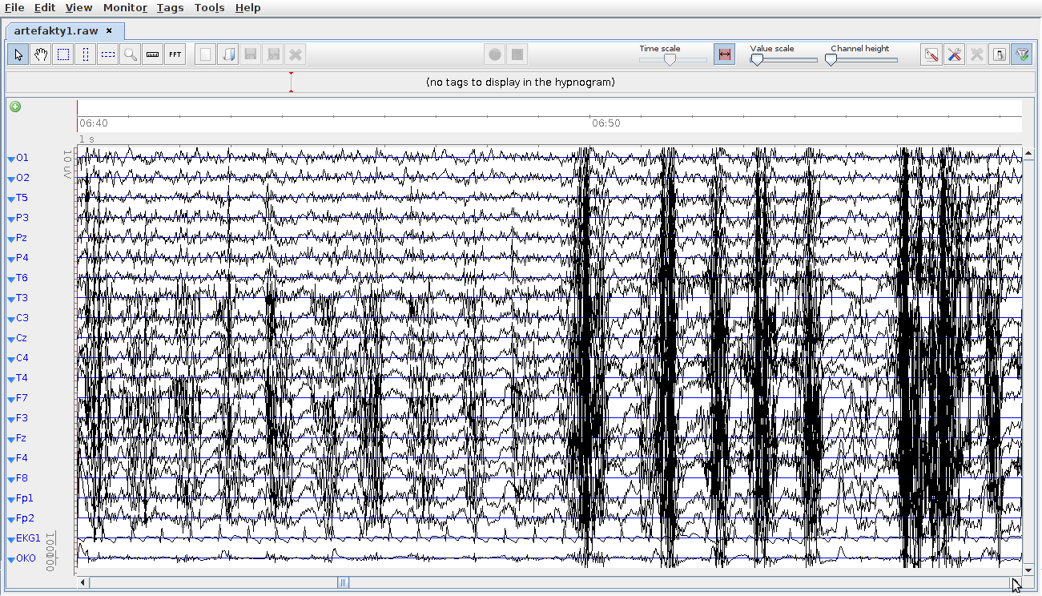Viewport: 1042px width, 596px height.
Task: Open the EKG1 channel dropdown arrow
Action: (11, 539)
